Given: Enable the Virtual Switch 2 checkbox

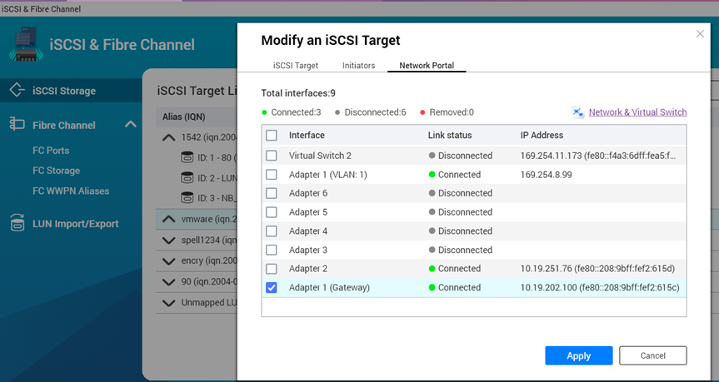Looking at the screenshot, I should [x=272, y=156].
